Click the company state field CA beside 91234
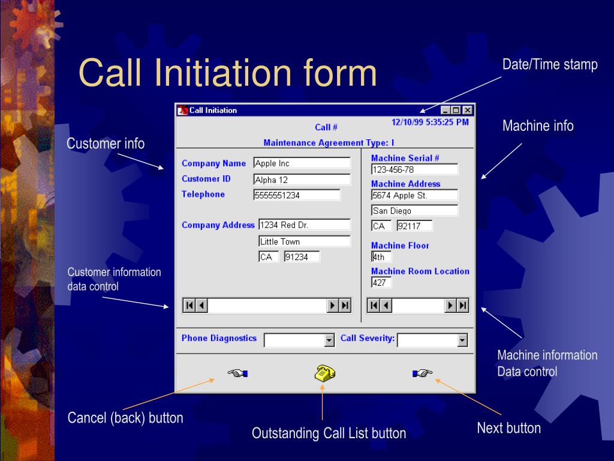This screenshot has height=461, width=614. click(x=269, y=257)
